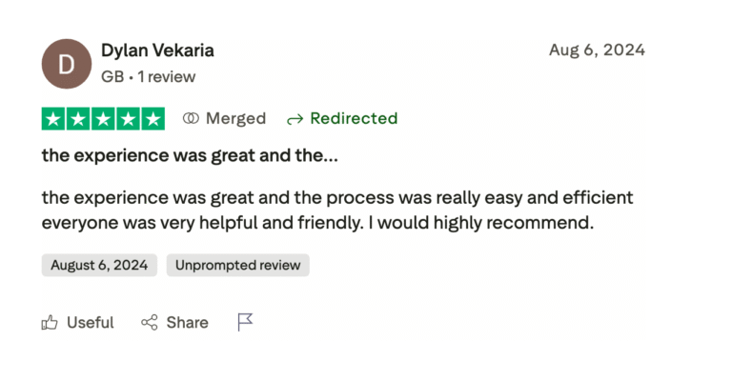This screenshot has width=732, height=381.
Task: Click the "1 review" count text
Action: 167,76
